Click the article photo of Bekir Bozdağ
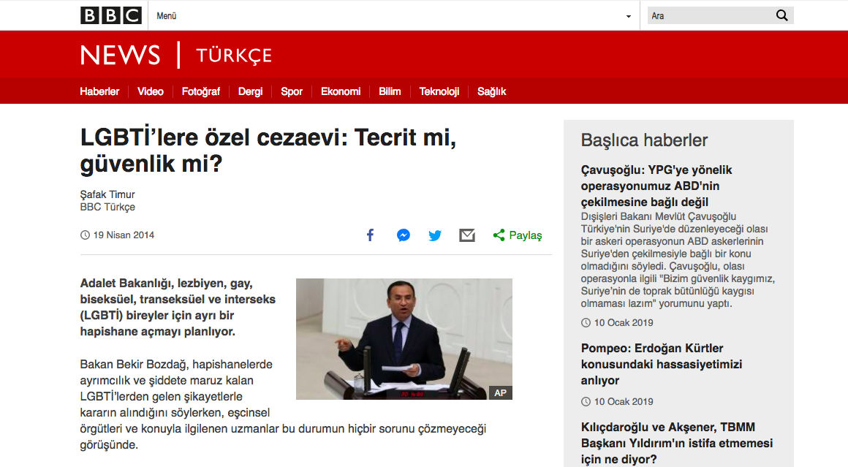The width and height of the screenshot is (848, 467). click(404, 338)
